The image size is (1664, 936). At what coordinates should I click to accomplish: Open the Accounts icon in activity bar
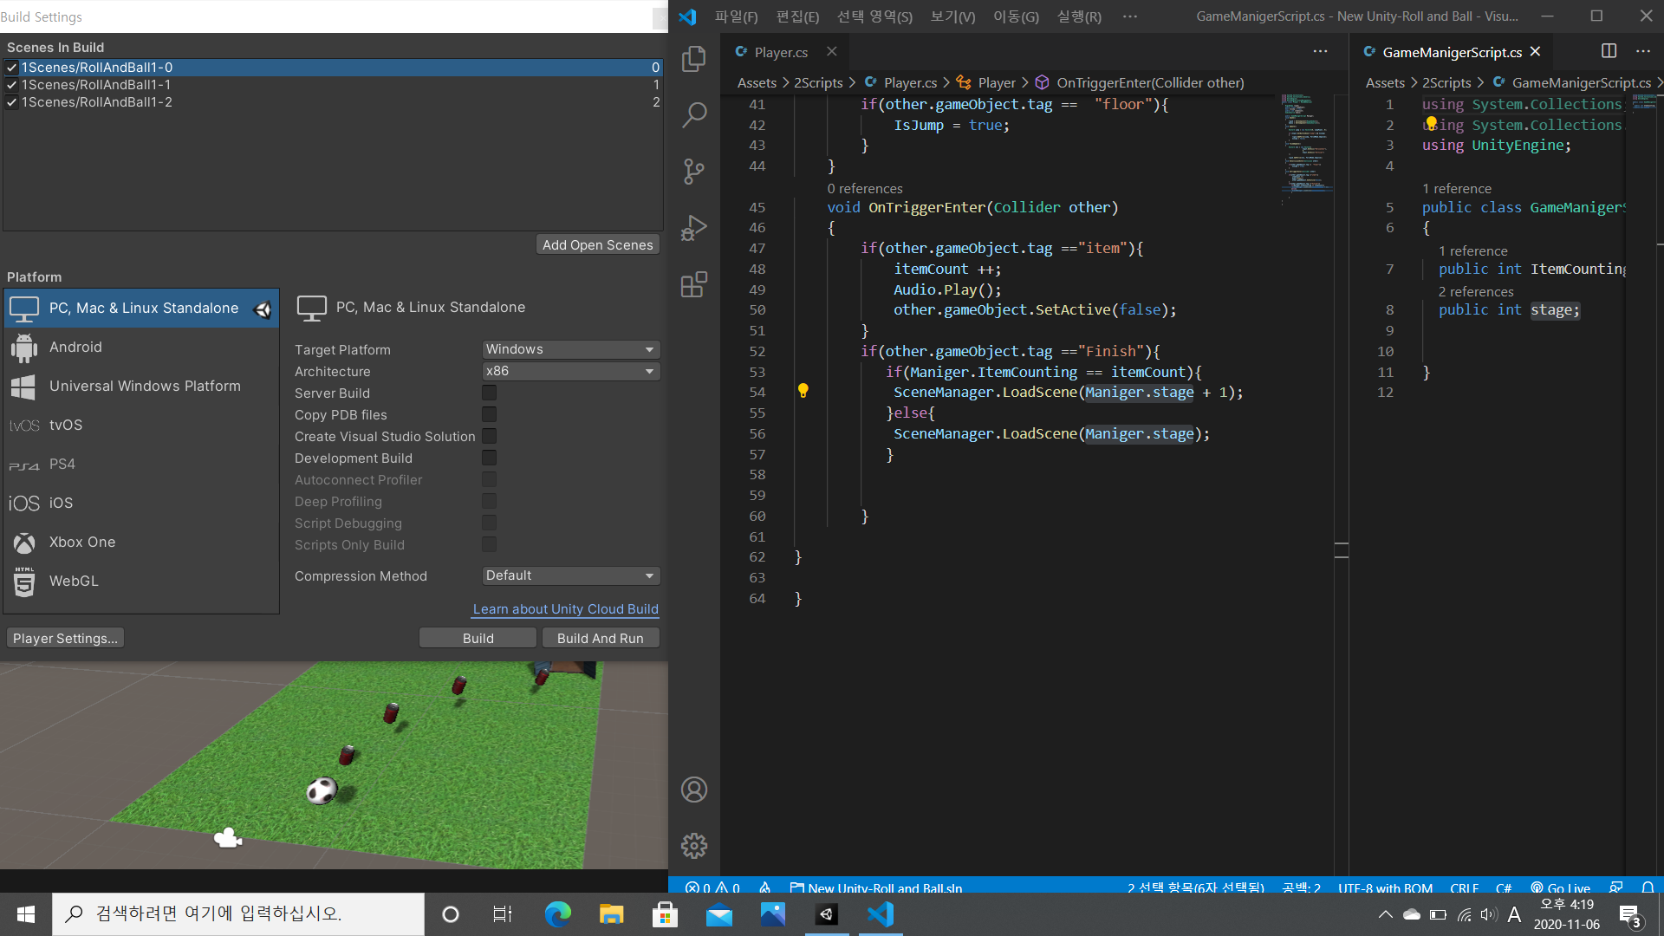[x=694, y=790]
